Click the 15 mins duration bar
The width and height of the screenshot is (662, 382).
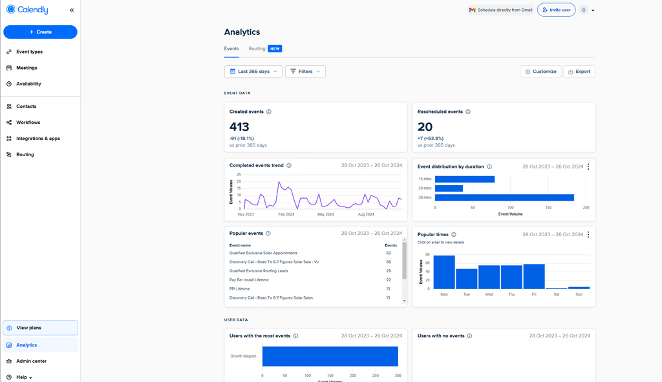point(464,179)
